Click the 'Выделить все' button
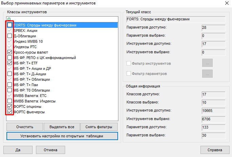Screen dimensions: 232x157 (62, 127)
